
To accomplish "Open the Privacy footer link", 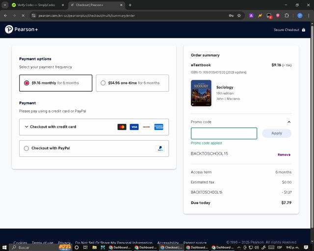I will point(64,243).
